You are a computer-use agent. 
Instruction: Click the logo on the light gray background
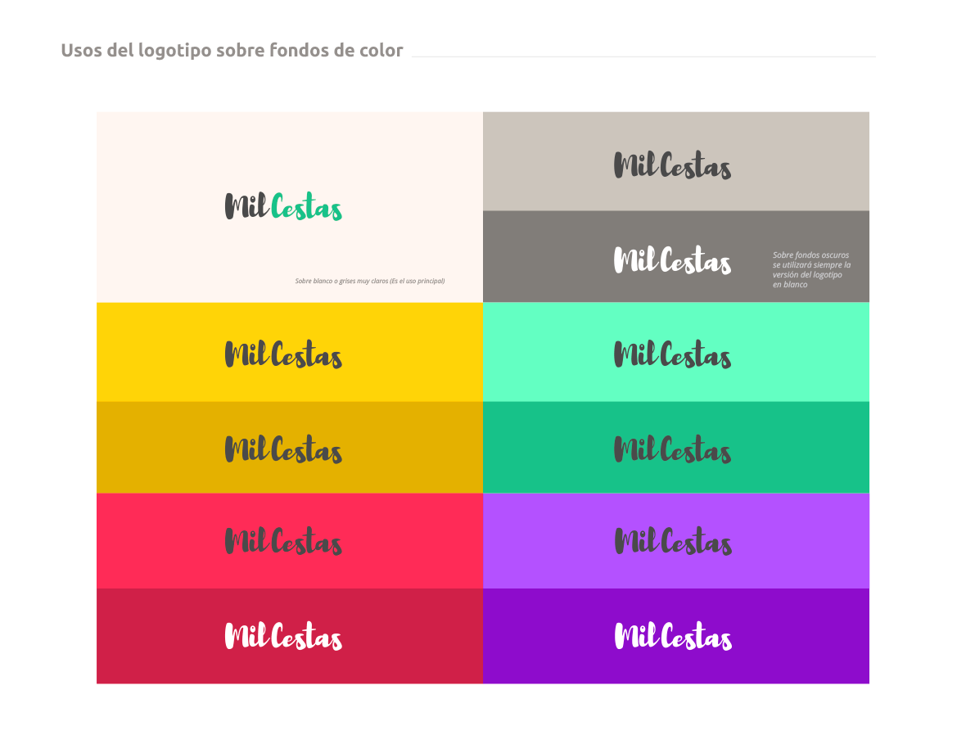click(x=672, y=165)
